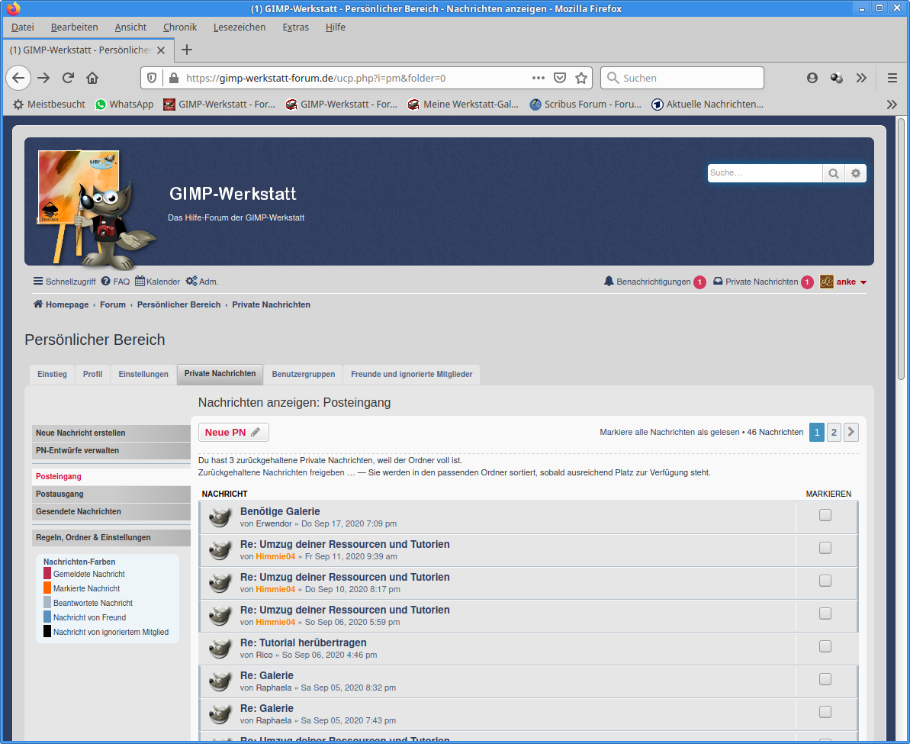Open the FAQ help link

pyautogui.click(x=115, y=282)
